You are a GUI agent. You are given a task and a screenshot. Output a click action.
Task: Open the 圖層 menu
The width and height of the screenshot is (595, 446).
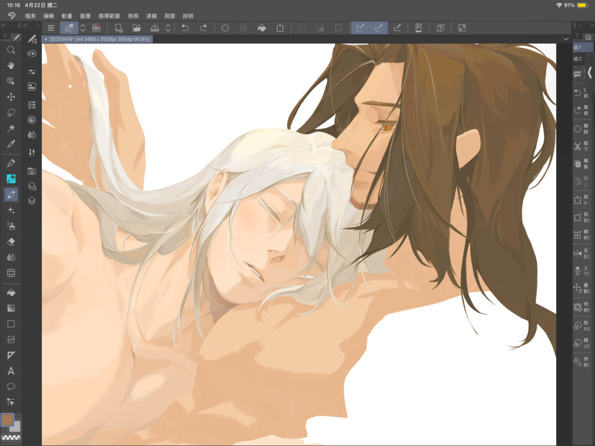[85, 16]
